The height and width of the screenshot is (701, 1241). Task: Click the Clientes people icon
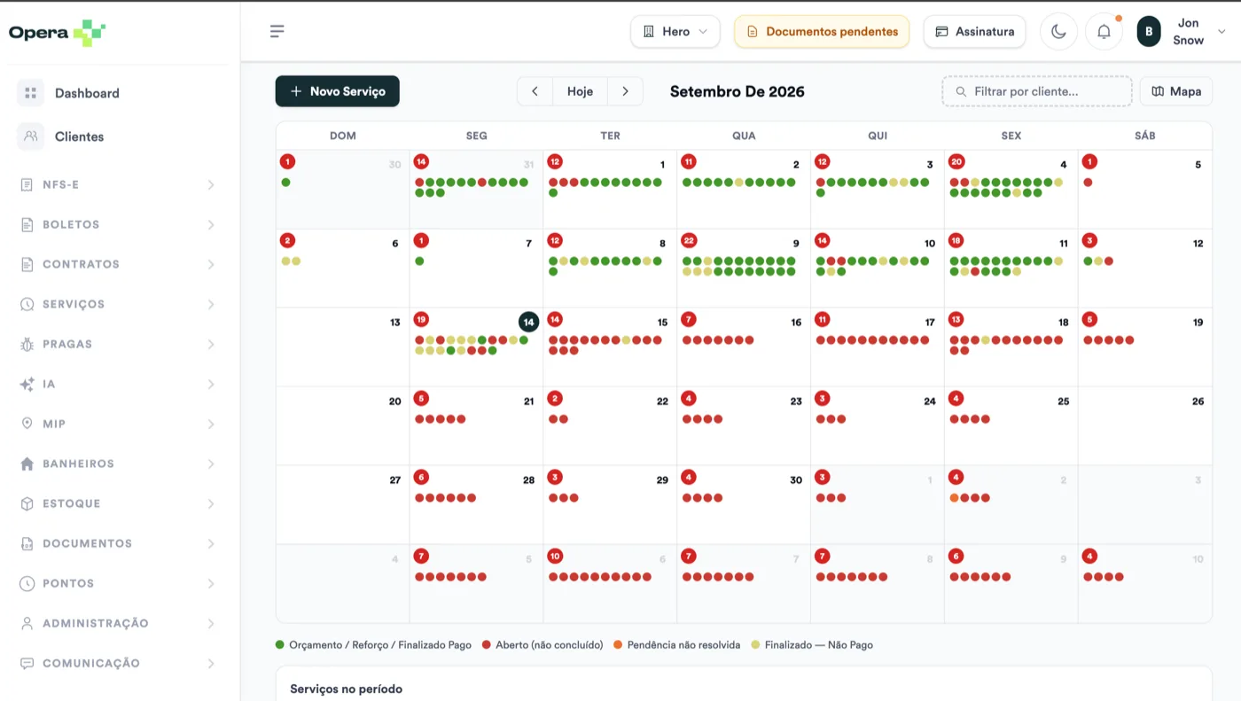pos(31,136)
